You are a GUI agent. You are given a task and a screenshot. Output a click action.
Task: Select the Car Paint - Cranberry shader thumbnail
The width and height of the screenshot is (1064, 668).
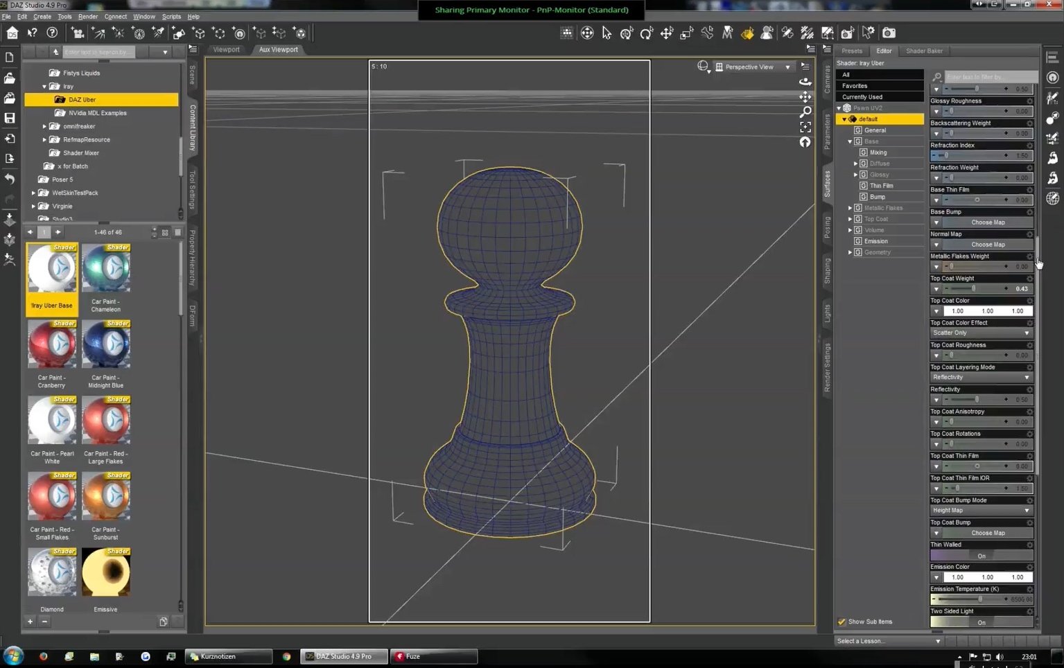tap(52, 345)
